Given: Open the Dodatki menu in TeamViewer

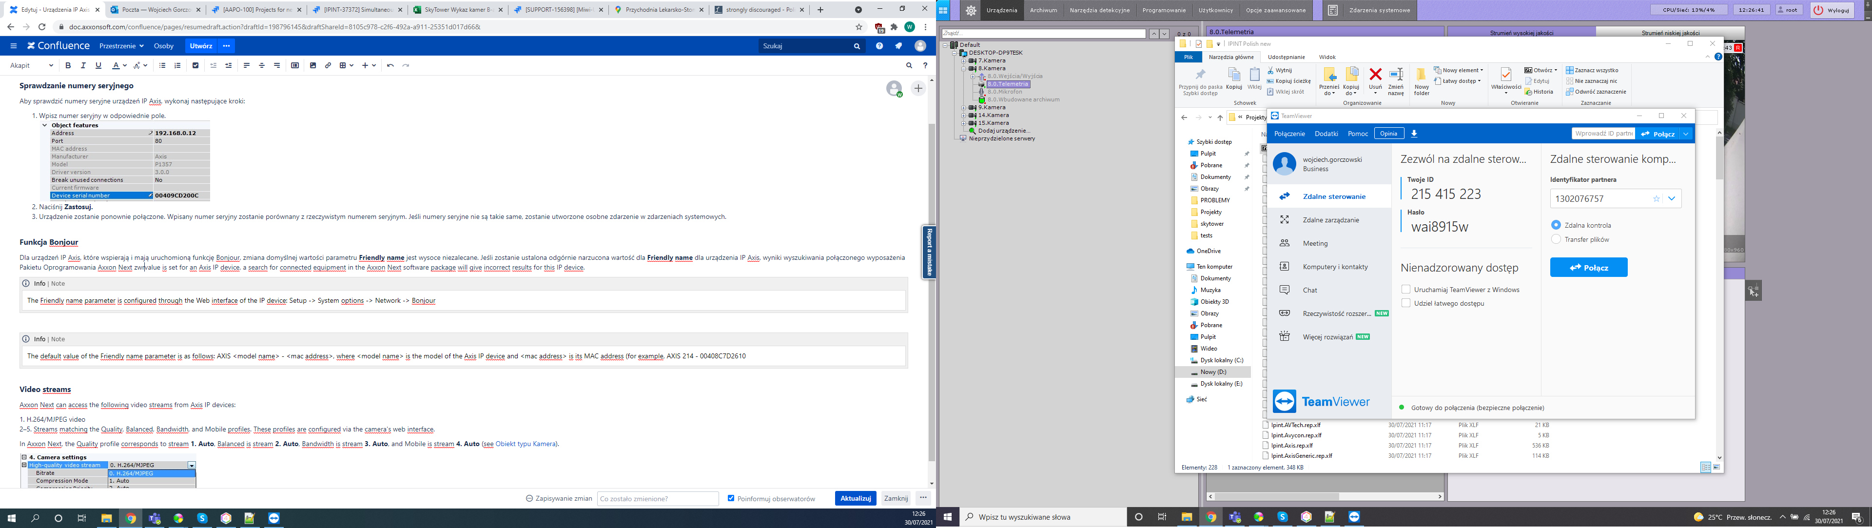Looking at the screenshot, I should [1326, 134].
